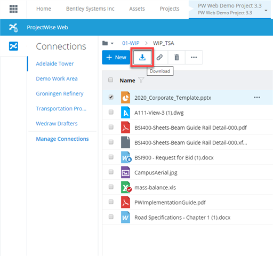This screenshot has width=273, height=256.
Task: Open 2020_Corporate_Template.pptx file name
Action: [x=173, y=98]
